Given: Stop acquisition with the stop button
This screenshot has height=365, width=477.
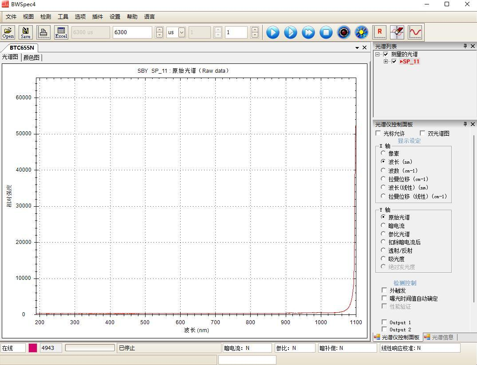Looking at the screenshot, I should (x=326, y=32).
